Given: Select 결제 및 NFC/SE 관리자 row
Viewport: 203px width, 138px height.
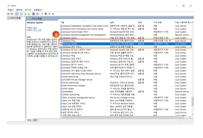Looking at the screenshot, I should [125, 109].
